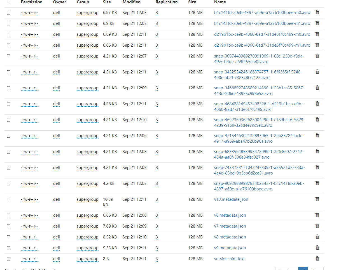Viewport: 362px width, 270px height.
Task: Click trash icon for d219b1bc-...-m1.avro
Action: coord(317,45)
